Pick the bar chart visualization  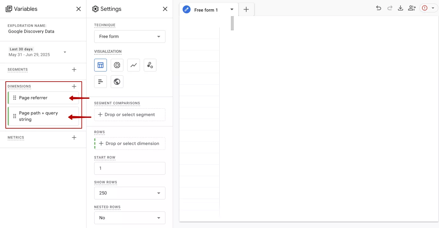coord(101,82)
